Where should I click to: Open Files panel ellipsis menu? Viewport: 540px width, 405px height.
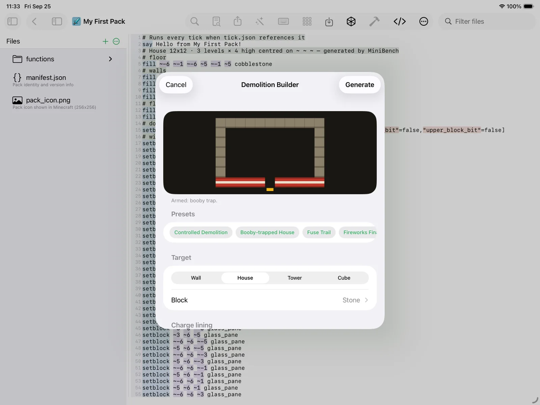click(116, 41)
